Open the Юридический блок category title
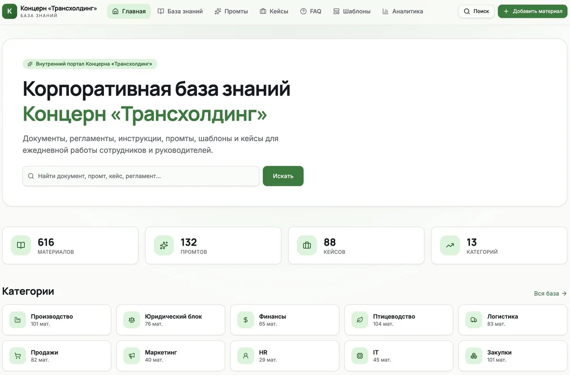 (x=173, y=316)
